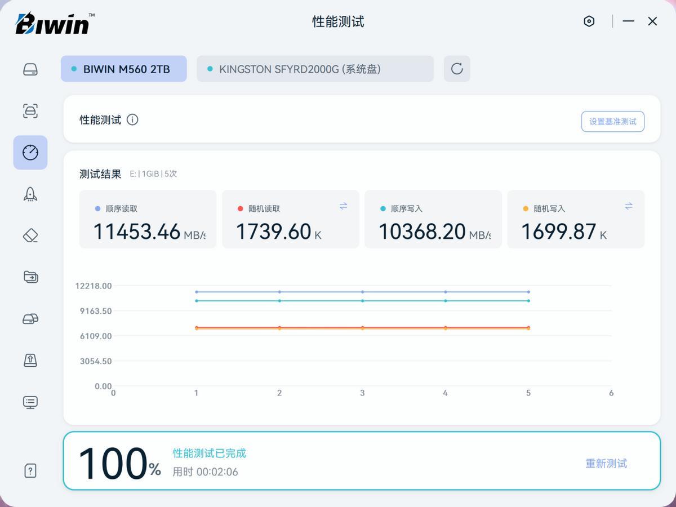Click the 1699.87 random write value
This screenshot has height=507, width=676.
point(559,232)
